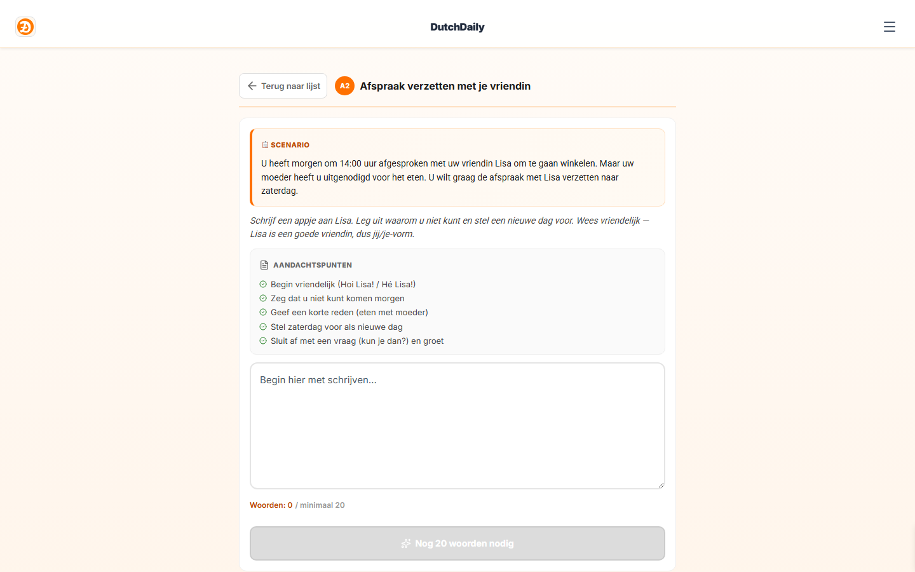Viewport: 915px width, 572px height.
Task: Toggle checkmark for 'Sluit af met een vraag'
Action: pyautogui.click(x=263, y=341)
